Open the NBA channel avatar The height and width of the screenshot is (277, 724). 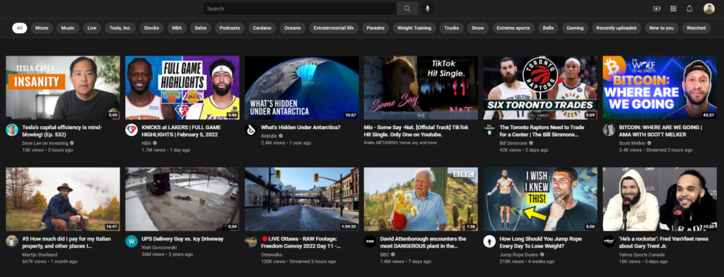click(132, 130)
